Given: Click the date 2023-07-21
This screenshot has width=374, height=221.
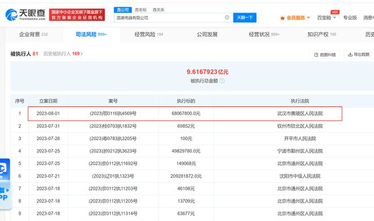Looking at the screenshot, I should pyautogui.click(x=48, y=176).
